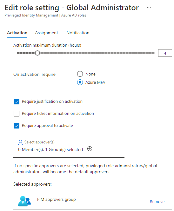The height and width of the screenshot is (211, 174).
Task: Switch to the Assignment tab
Action: 46,33
